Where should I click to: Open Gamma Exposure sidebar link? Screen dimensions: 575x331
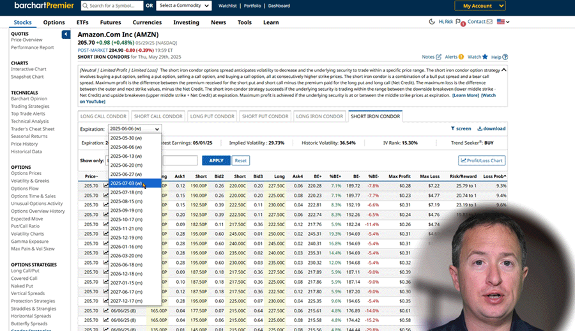[x=29, y=242]
